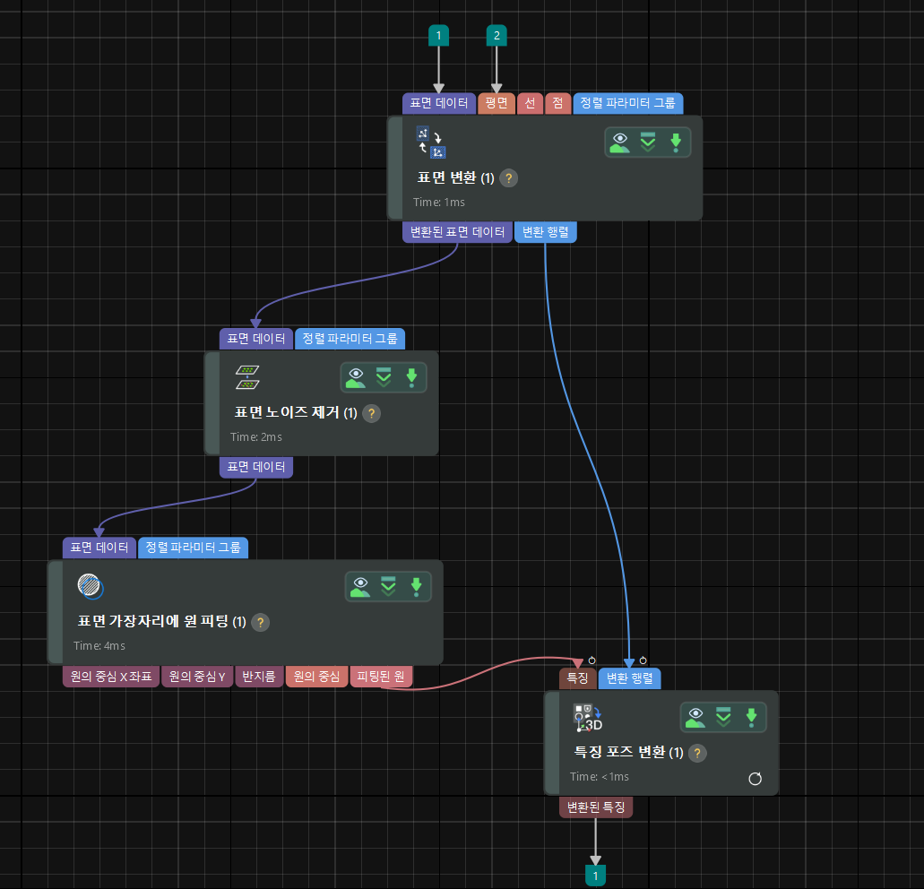This screenshot has height=889, width=924.
Task: Click the 원의 중심 Y output port
Action: click(197, 677)
